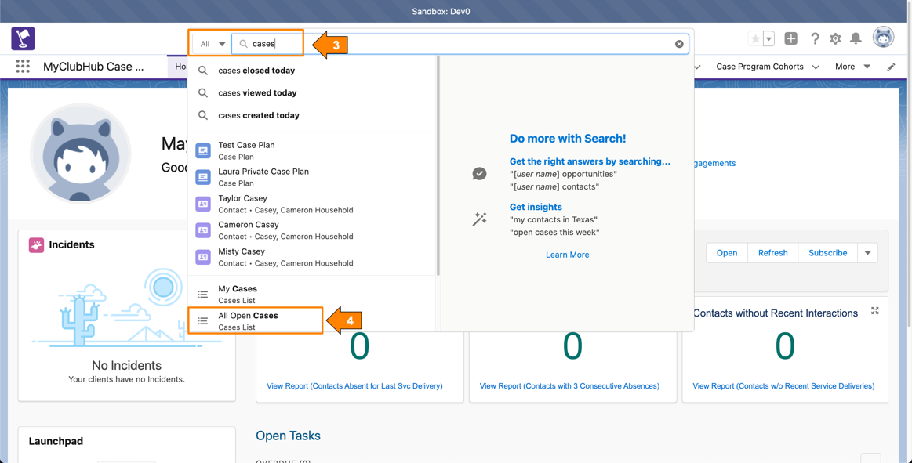
Task: Open the user avatar profile menu
Action: click(x=883, y=37)
